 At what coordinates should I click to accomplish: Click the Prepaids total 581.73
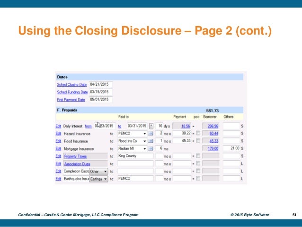(x=212, y=111)
